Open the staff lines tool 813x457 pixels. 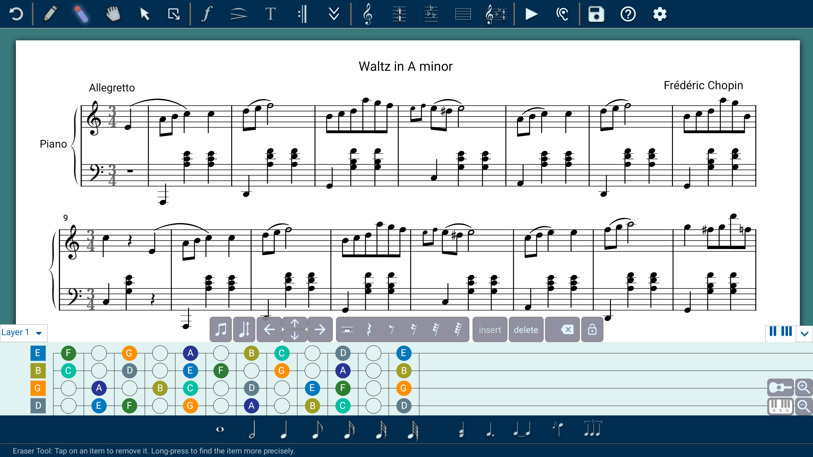pos(463,14)
